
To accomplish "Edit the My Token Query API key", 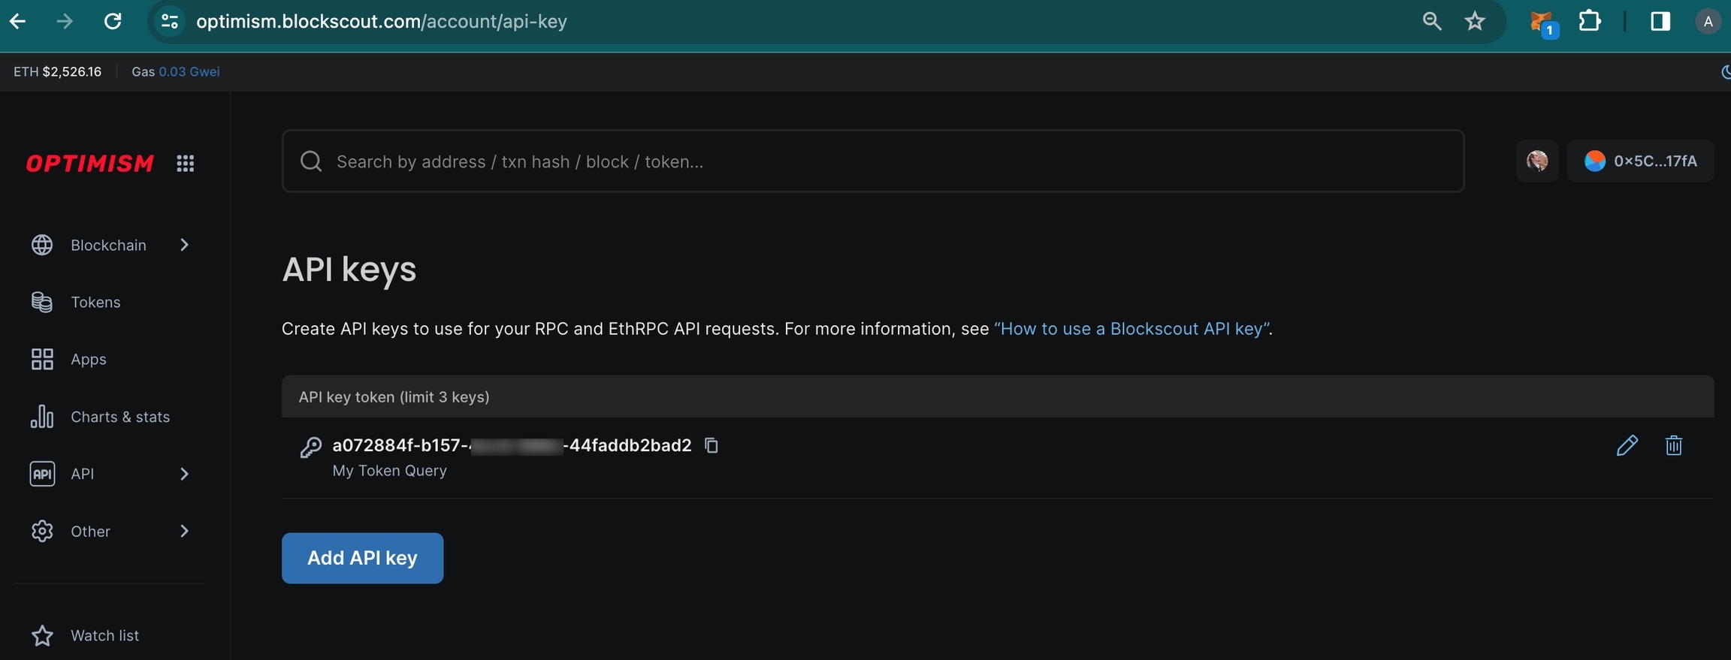I will point(1627,445).
